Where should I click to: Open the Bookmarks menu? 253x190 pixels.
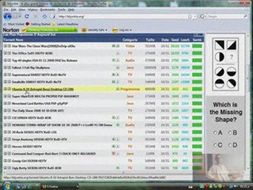(48, 10)
